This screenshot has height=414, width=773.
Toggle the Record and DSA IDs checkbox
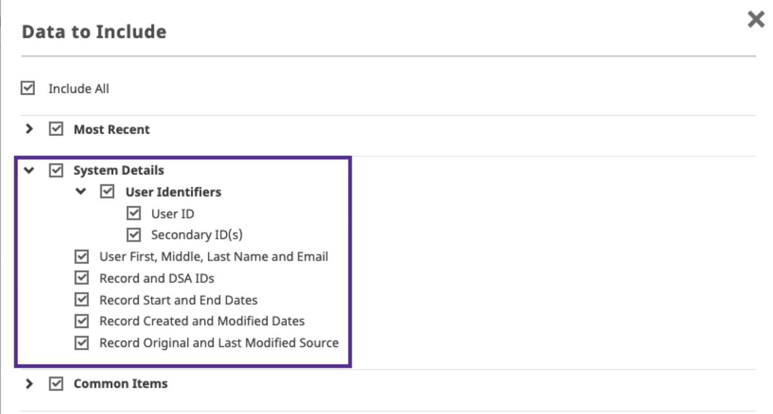pyautogui.click(x=82, y=278)
